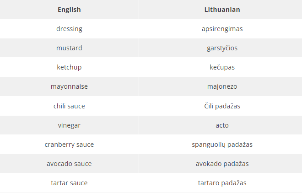Click the kečupas translation
Viewport: 302px width, 193px height.
point(222,67)
